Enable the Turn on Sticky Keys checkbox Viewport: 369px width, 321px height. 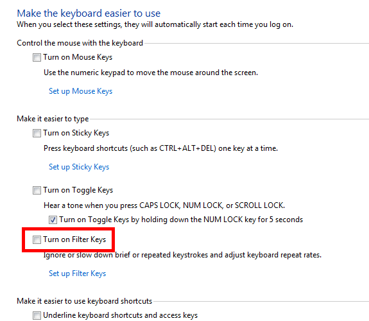[37, 134]
